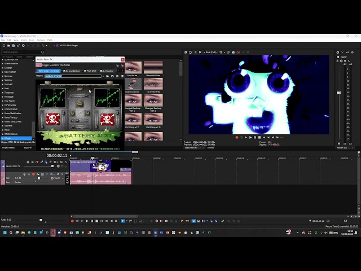Open the Edit menu
Image resolution: width=361 pixels, height=271 pixels.
pyautogui.click(x=9, y=40)
